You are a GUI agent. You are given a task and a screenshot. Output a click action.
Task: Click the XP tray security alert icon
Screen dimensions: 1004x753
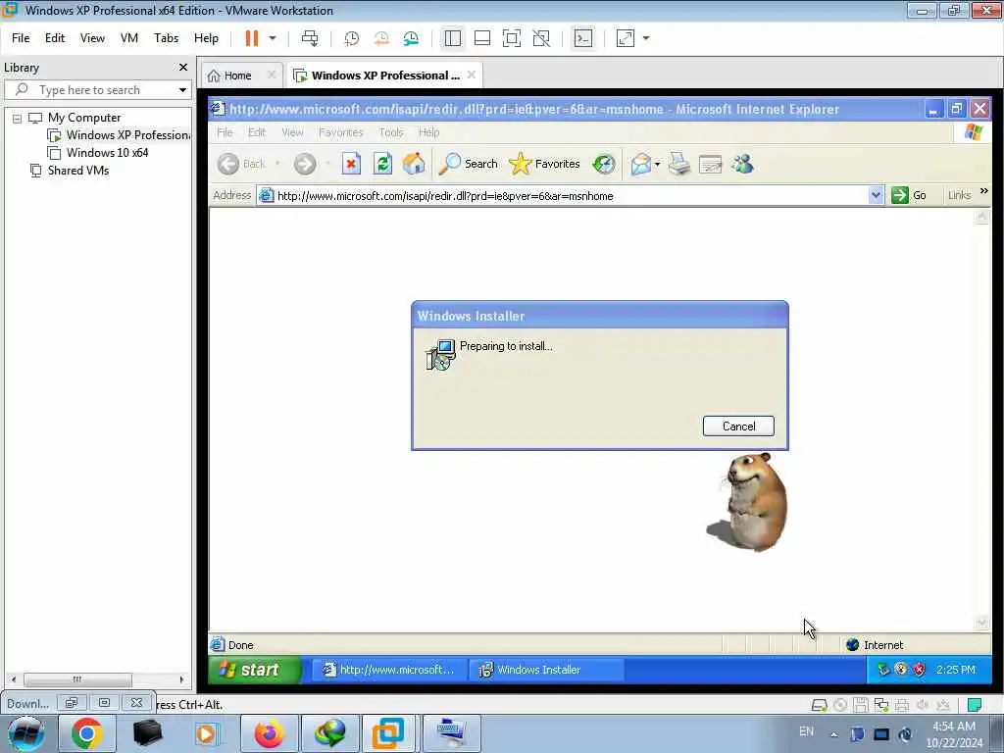(x=920, y=670)
